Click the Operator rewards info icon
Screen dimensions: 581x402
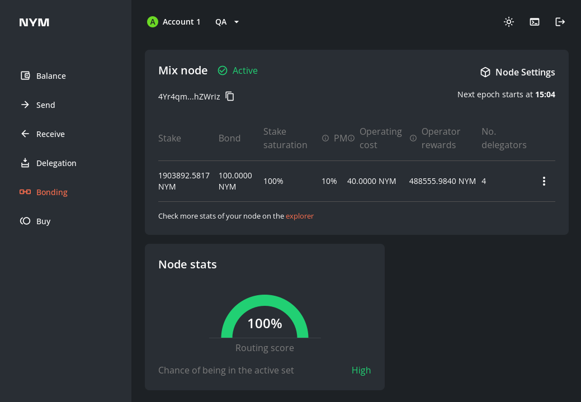[413, 138]
